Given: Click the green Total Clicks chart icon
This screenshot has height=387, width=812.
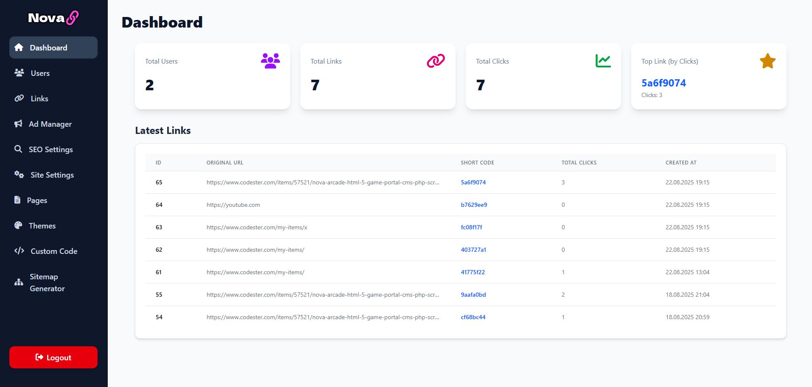Looking at the screenshot, I should (x=603, y=61).
